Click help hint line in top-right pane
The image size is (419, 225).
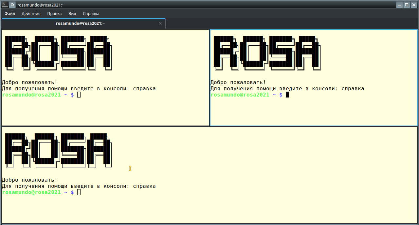click(287, 89)
